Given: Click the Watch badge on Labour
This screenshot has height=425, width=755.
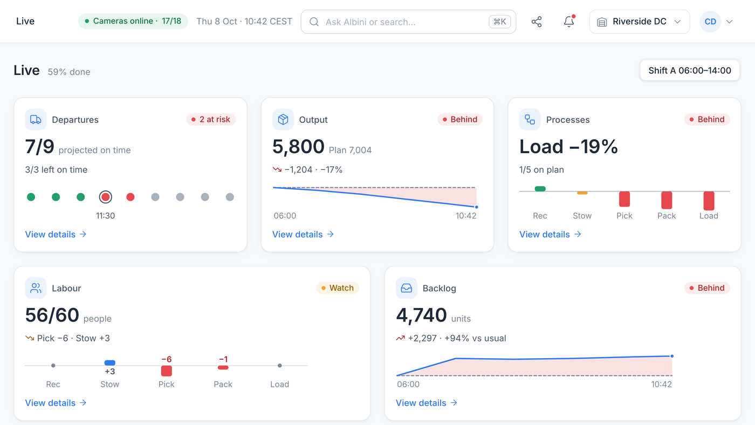Looking at the screenshot, I should (x=338, y=288).
